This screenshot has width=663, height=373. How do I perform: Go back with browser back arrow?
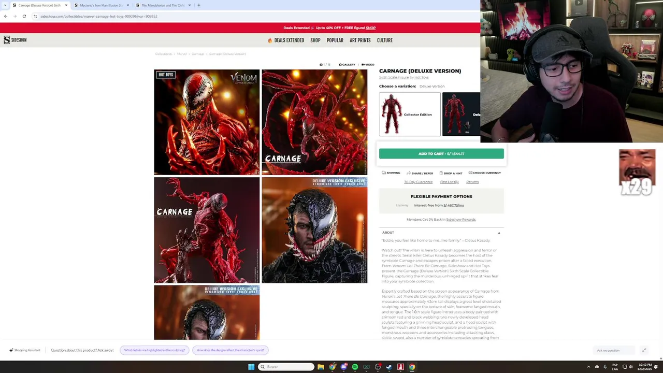(x=6, y=16)
